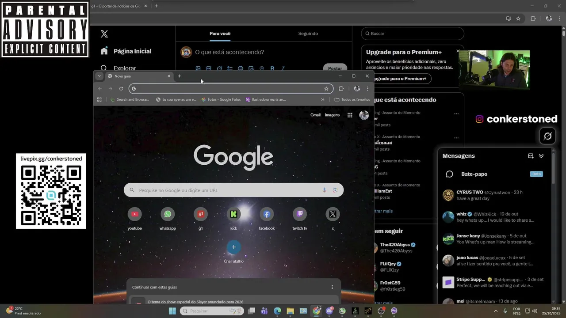Open OBS Studio from taskbar
566x318 pixels.
[381, 311]
